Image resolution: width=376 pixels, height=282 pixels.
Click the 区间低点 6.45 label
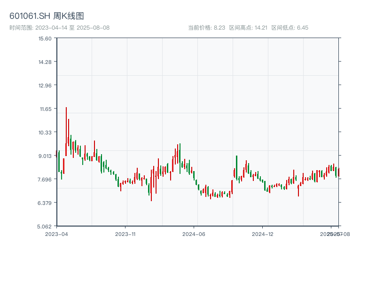(290, 28)
